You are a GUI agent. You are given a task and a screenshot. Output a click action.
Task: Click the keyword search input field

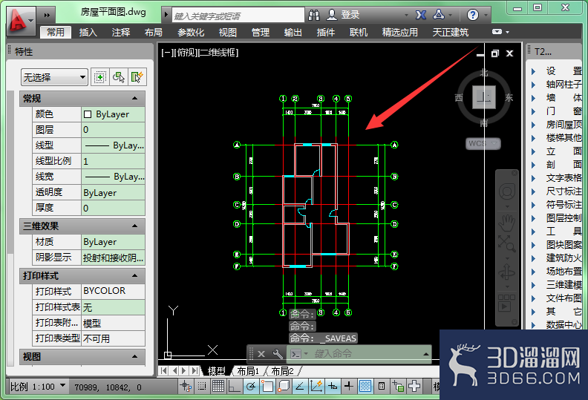(x=238, y=16)
